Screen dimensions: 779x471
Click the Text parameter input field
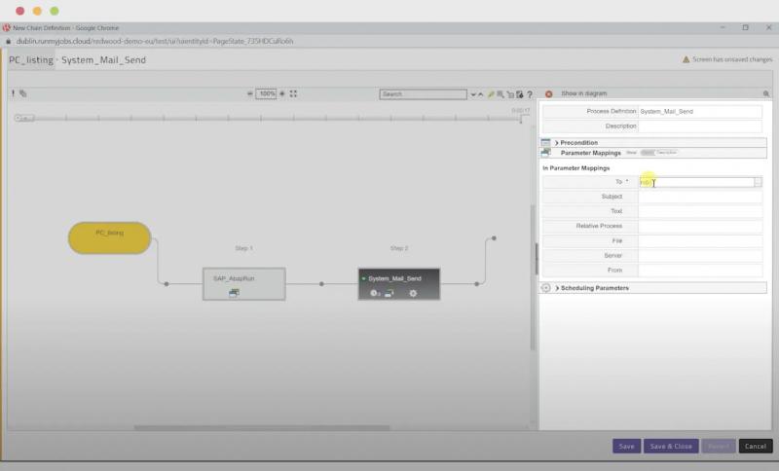pyautogui.click(x=700, y=211)
